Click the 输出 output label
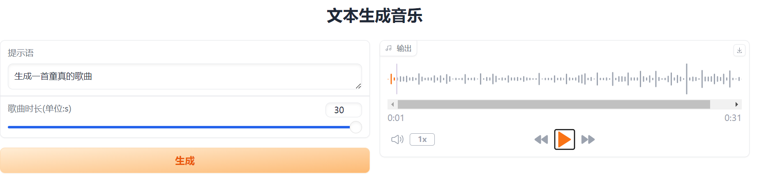Viewport: 766px width, 185px height. coord(404,48)
